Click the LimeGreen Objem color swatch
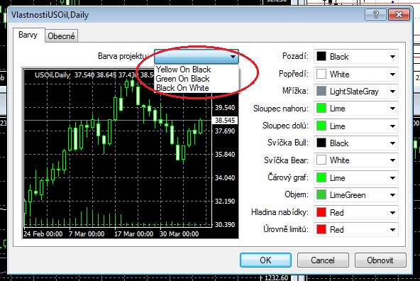 tap(321, 194)
